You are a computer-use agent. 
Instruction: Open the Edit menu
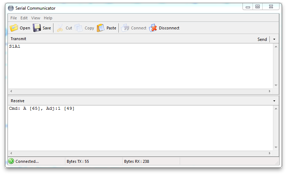click(24, 18)
